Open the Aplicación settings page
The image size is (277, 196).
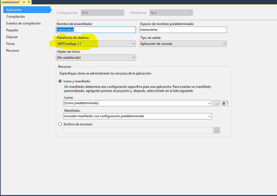(x=27, y=10)
